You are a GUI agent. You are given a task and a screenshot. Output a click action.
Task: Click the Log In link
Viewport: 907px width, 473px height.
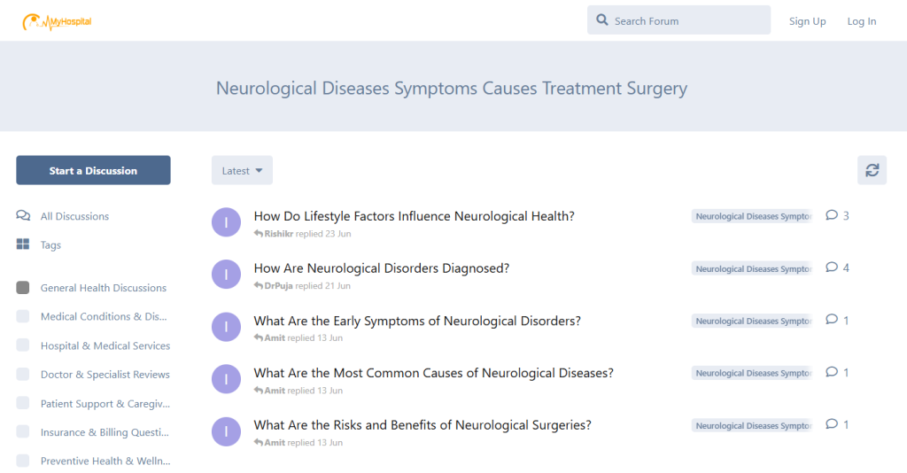click(861, 21)
